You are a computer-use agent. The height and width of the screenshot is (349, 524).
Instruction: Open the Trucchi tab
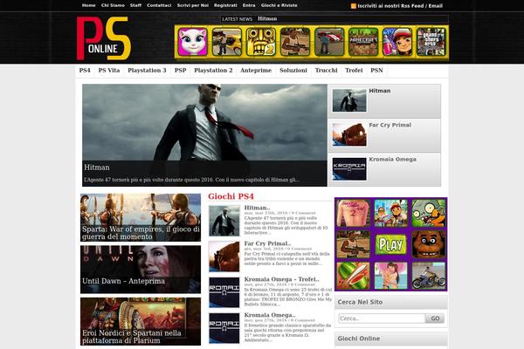point(326,71)
